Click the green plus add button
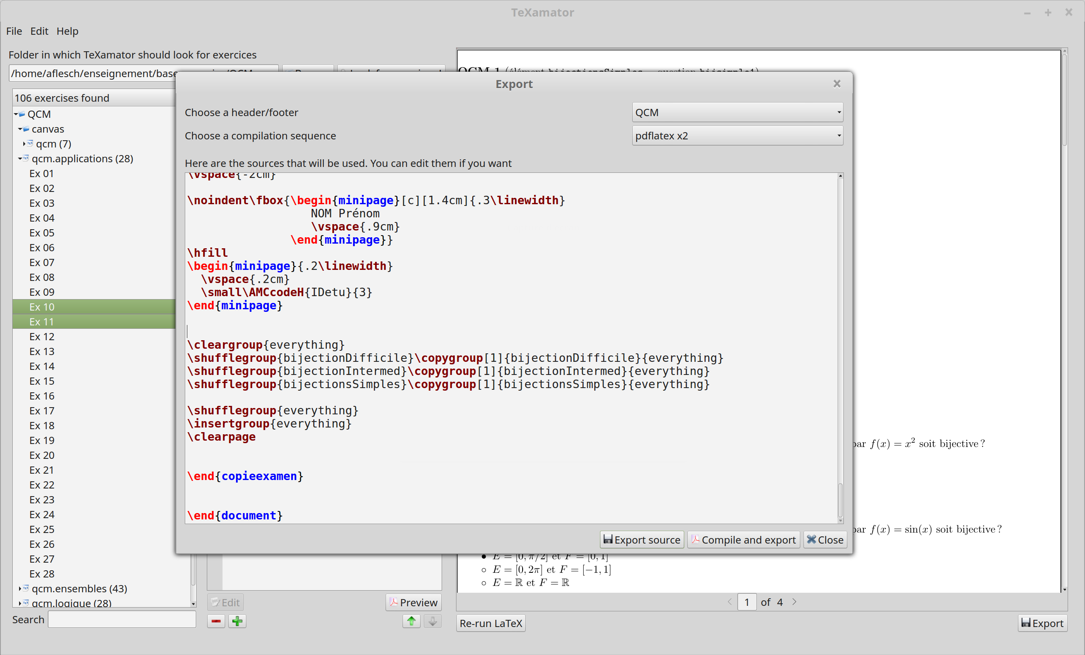The width and height of the screenshot is (1085, 655). [x=237, y=621]
